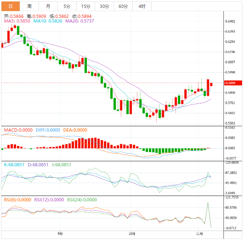Screen dimensions: 246x241
Task: Click the 低:0.5862 low price value
Action: click(x=59, y=16)
